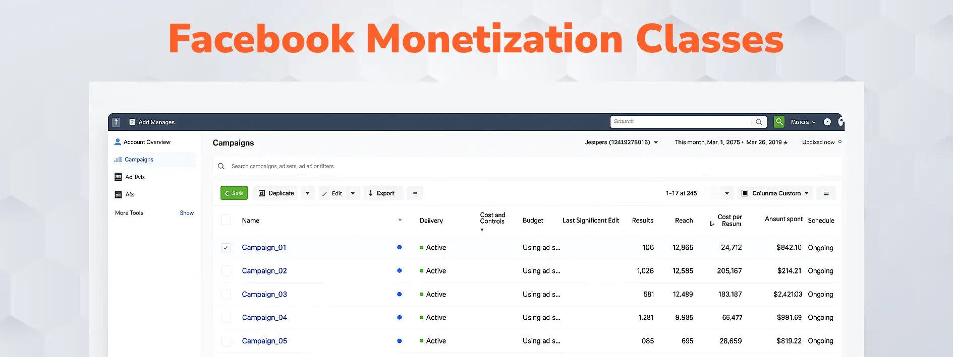Click the green Create button
Screen dimensions: 953x357
pos(234,193)
